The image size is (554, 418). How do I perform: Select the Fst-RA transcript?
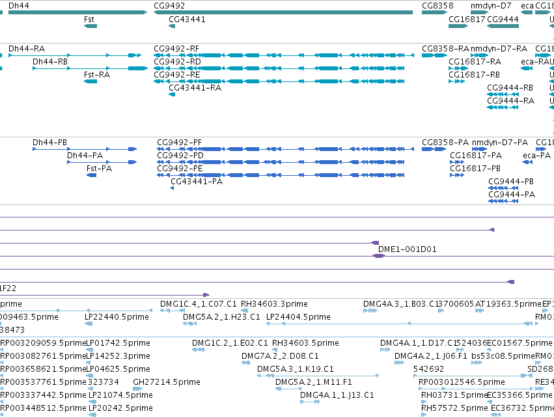(90, 81)
